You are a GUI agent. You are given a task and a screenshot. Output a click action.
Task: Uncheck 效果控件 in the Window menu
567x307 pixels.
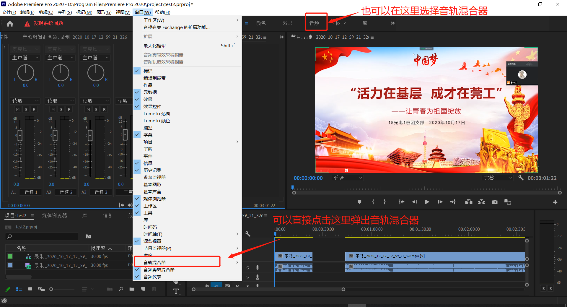click(x=152, y=106)
